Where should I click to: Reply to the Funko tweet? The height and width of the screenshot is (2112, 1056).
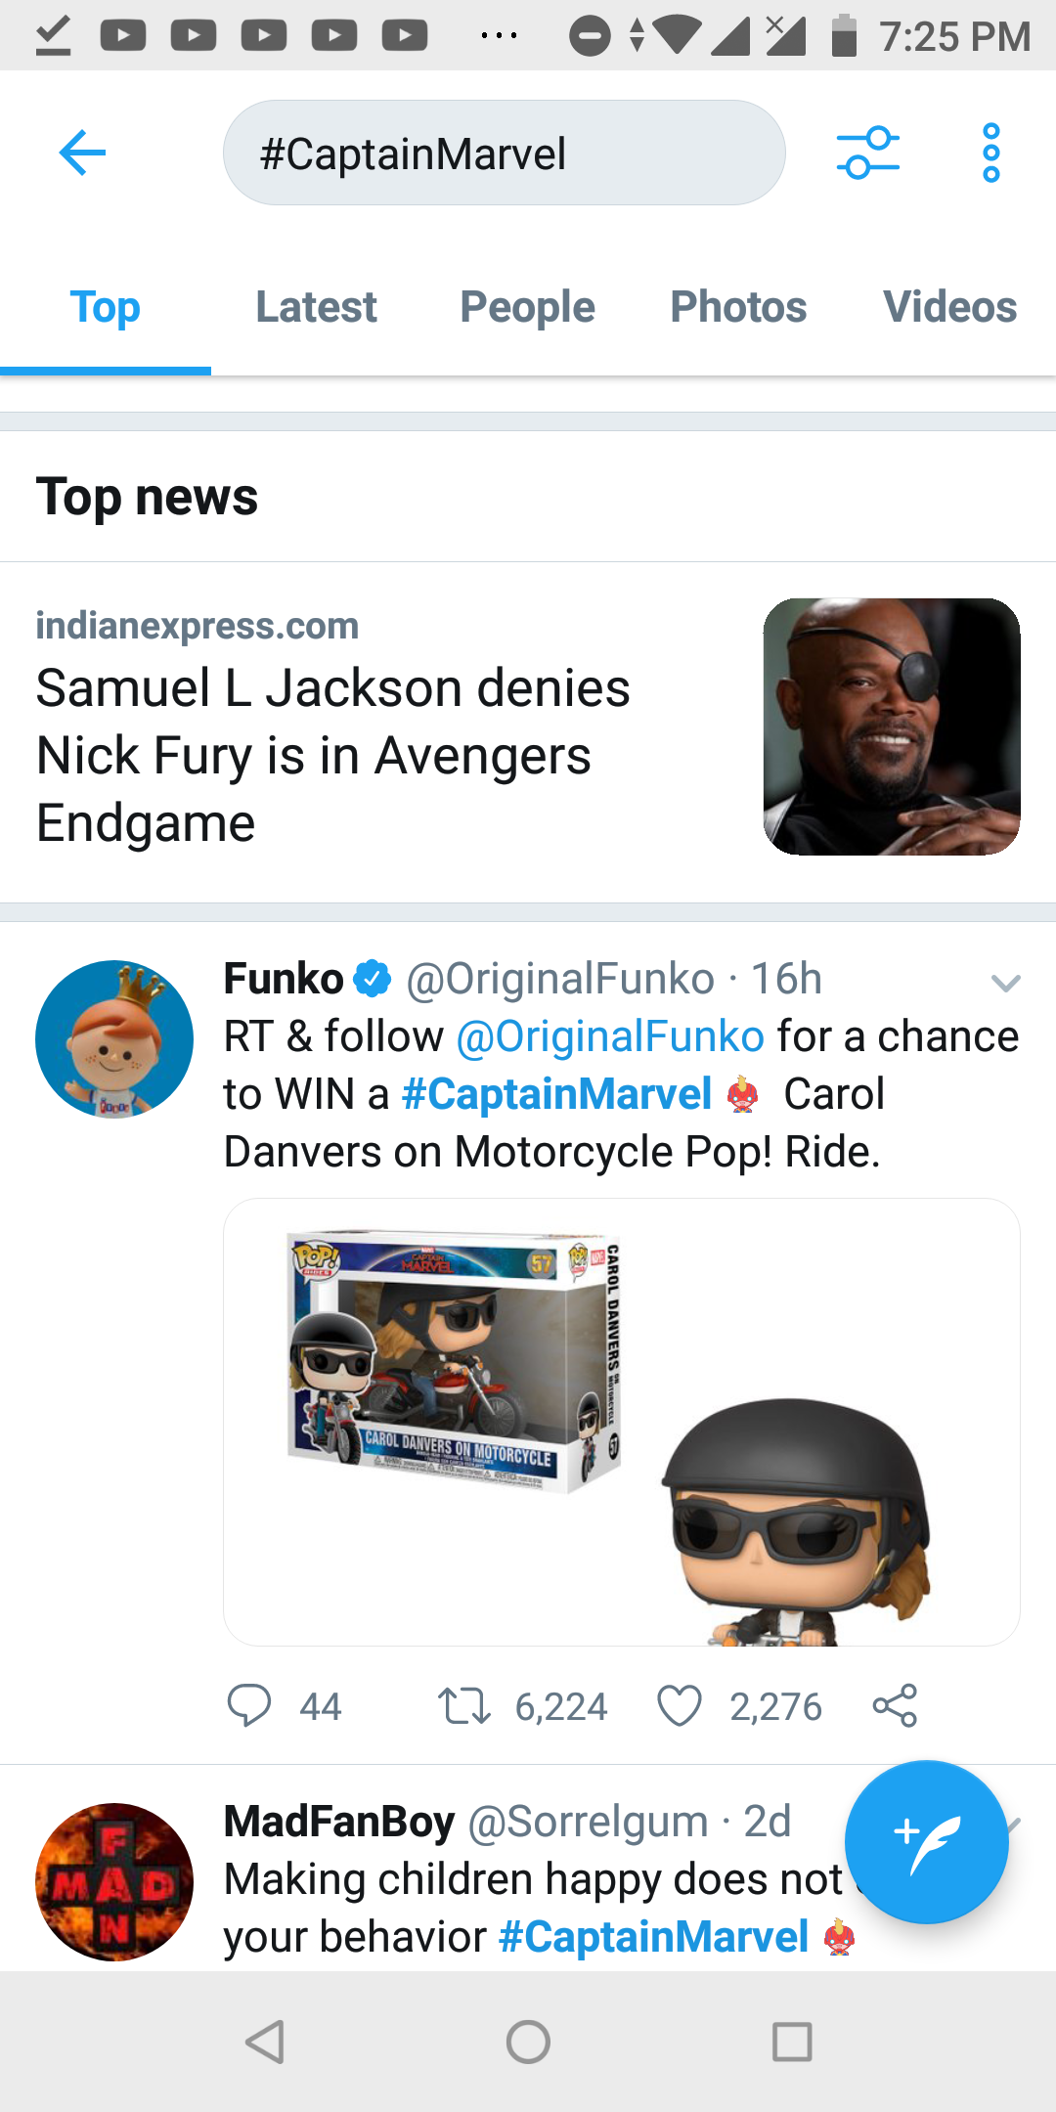pos(249,1706)
